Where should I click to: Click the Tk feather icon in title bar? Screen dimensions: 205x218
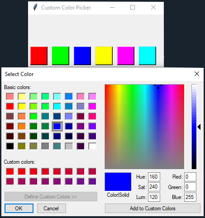[x=35, y=7]
